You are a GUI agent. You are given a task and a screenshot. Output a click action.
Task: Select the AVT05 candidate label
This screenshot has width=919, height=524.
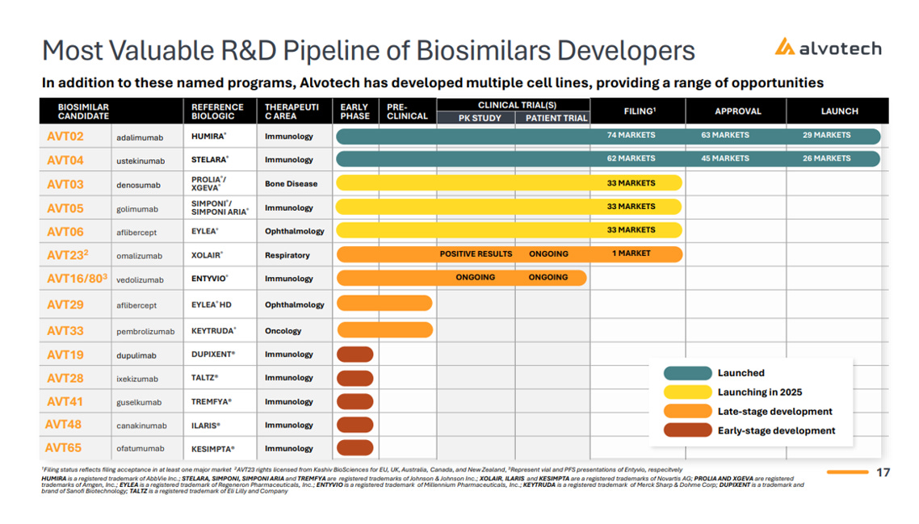click(x=65, y=208)
